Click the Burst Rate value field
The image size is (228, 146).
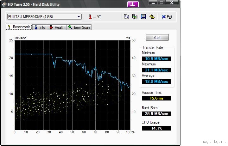coord(156,114)
